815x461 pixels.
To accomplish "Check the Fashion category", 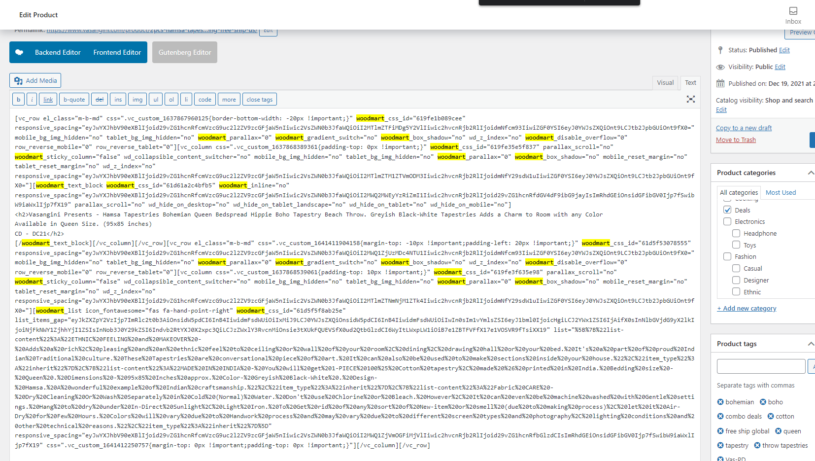I will (727, 256).
